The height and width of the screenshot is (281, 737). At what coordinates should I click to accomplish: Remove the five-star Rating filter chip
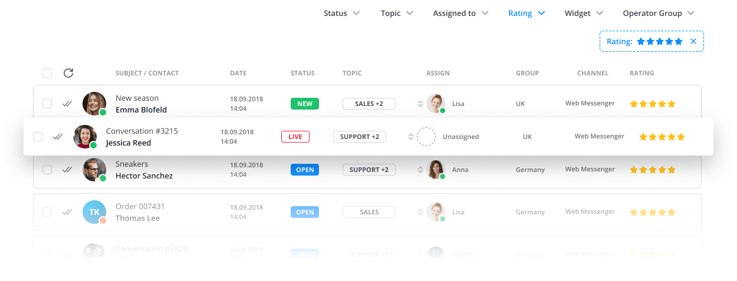tap(693, 41)
